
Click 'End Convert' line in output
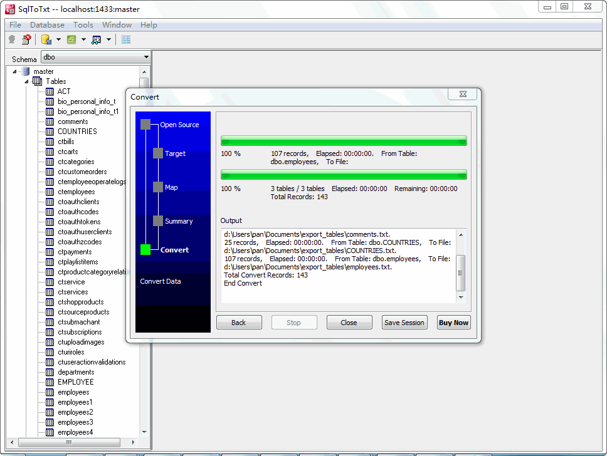tap(243, 283)
